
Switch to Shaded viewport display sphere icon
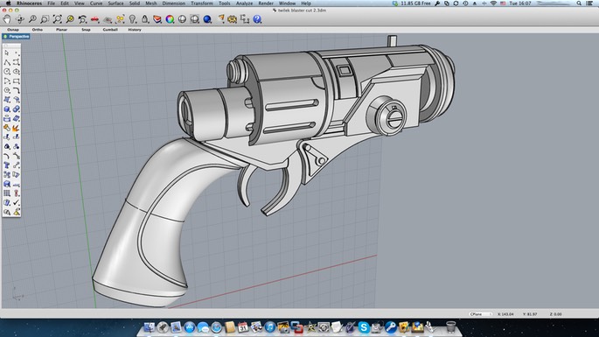click(x=182, y=19)
